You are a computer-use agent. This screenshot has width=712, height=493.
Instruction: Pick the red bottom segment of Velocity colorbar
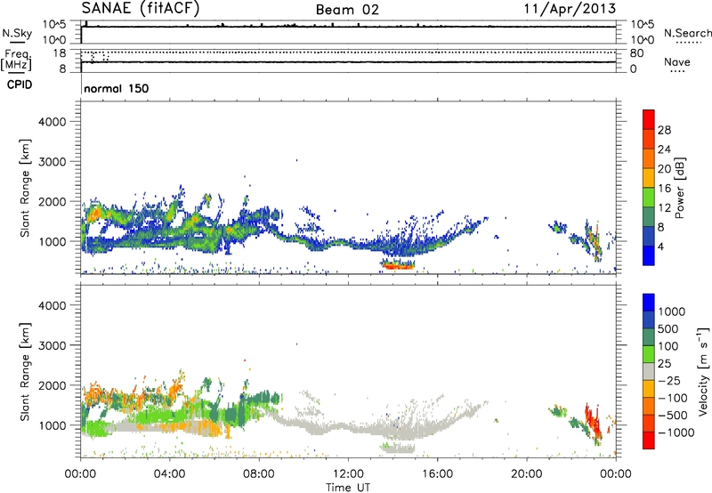pyautogui.click(x=649, y=440)
